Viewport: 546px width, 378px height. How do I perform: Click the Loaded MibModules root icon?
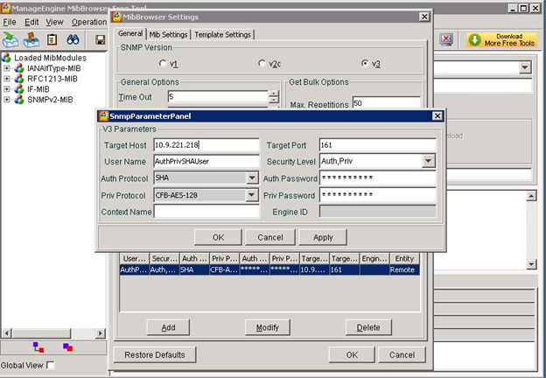pyautogui.click(x=6, y=58)
